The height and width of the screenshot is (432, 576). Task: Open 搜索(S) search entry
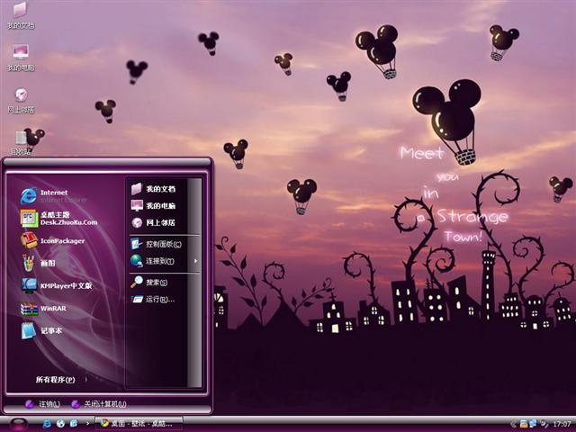pyautogui.click(x=149, y=282)
